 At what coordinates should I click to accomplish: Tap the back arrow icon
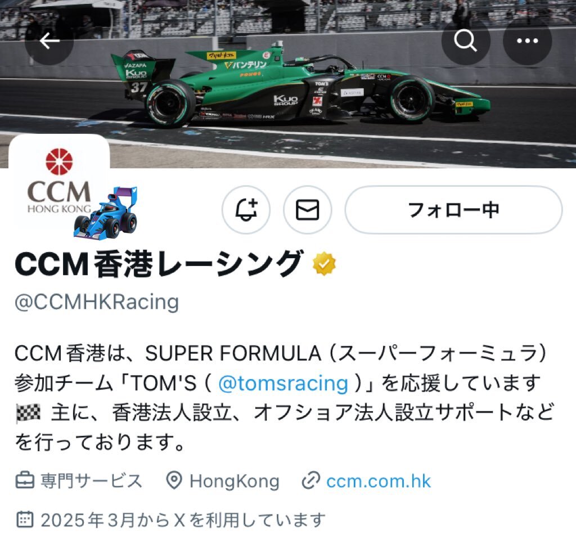49,40
